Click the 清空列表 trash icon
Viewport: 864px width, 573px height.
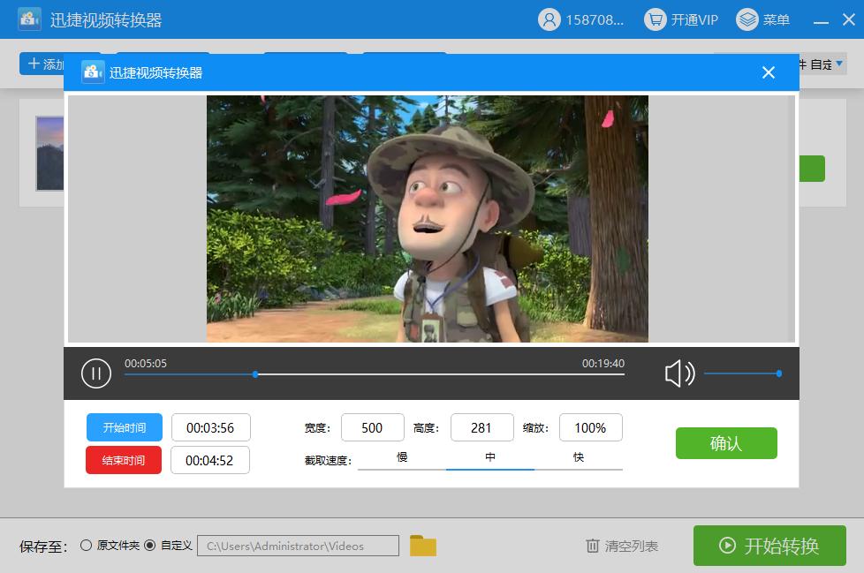(593, 546)
